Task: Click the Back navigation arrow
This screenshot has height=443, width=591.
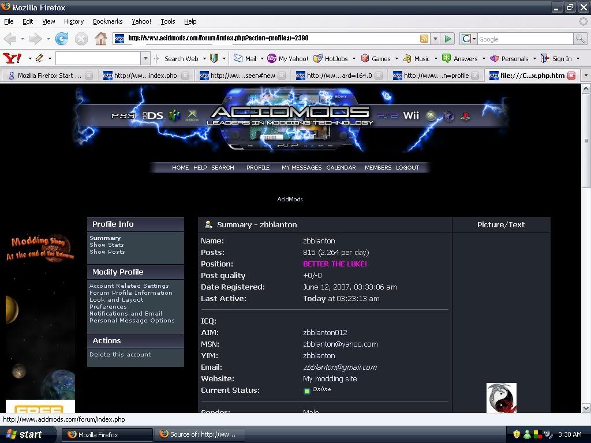Action: point(10,39)
